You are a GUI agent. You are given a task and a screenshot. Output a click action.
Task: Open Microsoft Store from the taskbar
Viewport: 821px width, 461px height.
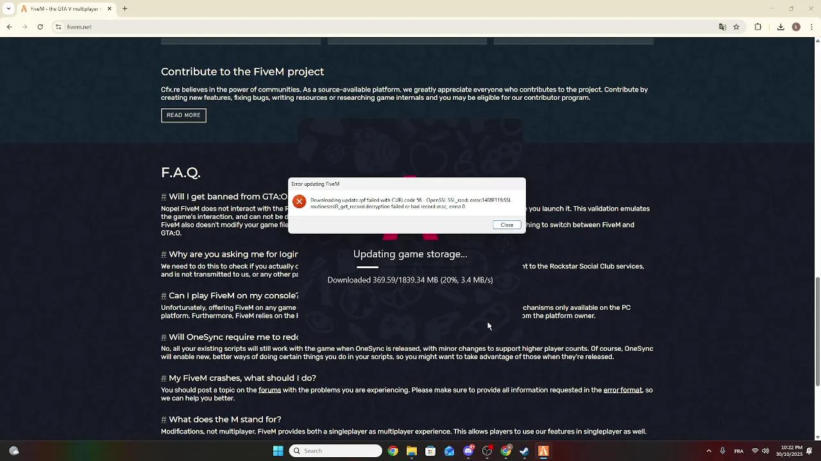click(430, 451)
